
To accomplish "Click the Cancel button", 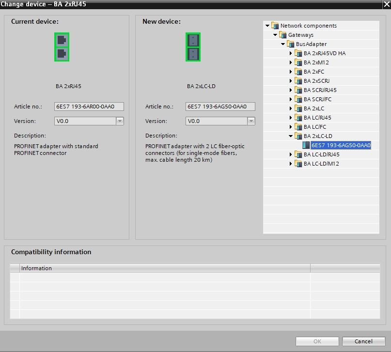I will point(363,341).
